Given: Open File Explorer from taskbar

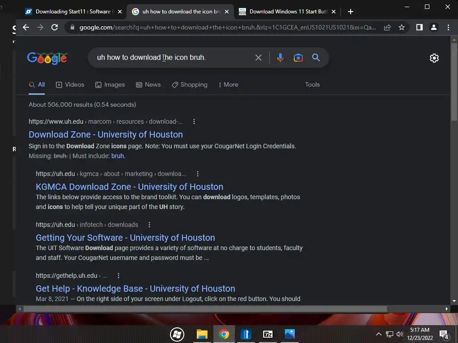Looking at the screenshot, I should [x=202, y=334].
